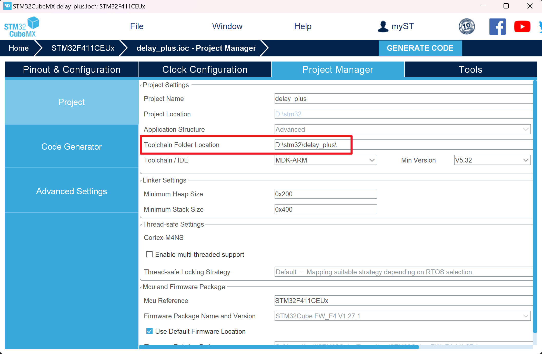Switch to Clock Configuration tab
The width and height of the screenshot is (542, 354).
205,69
